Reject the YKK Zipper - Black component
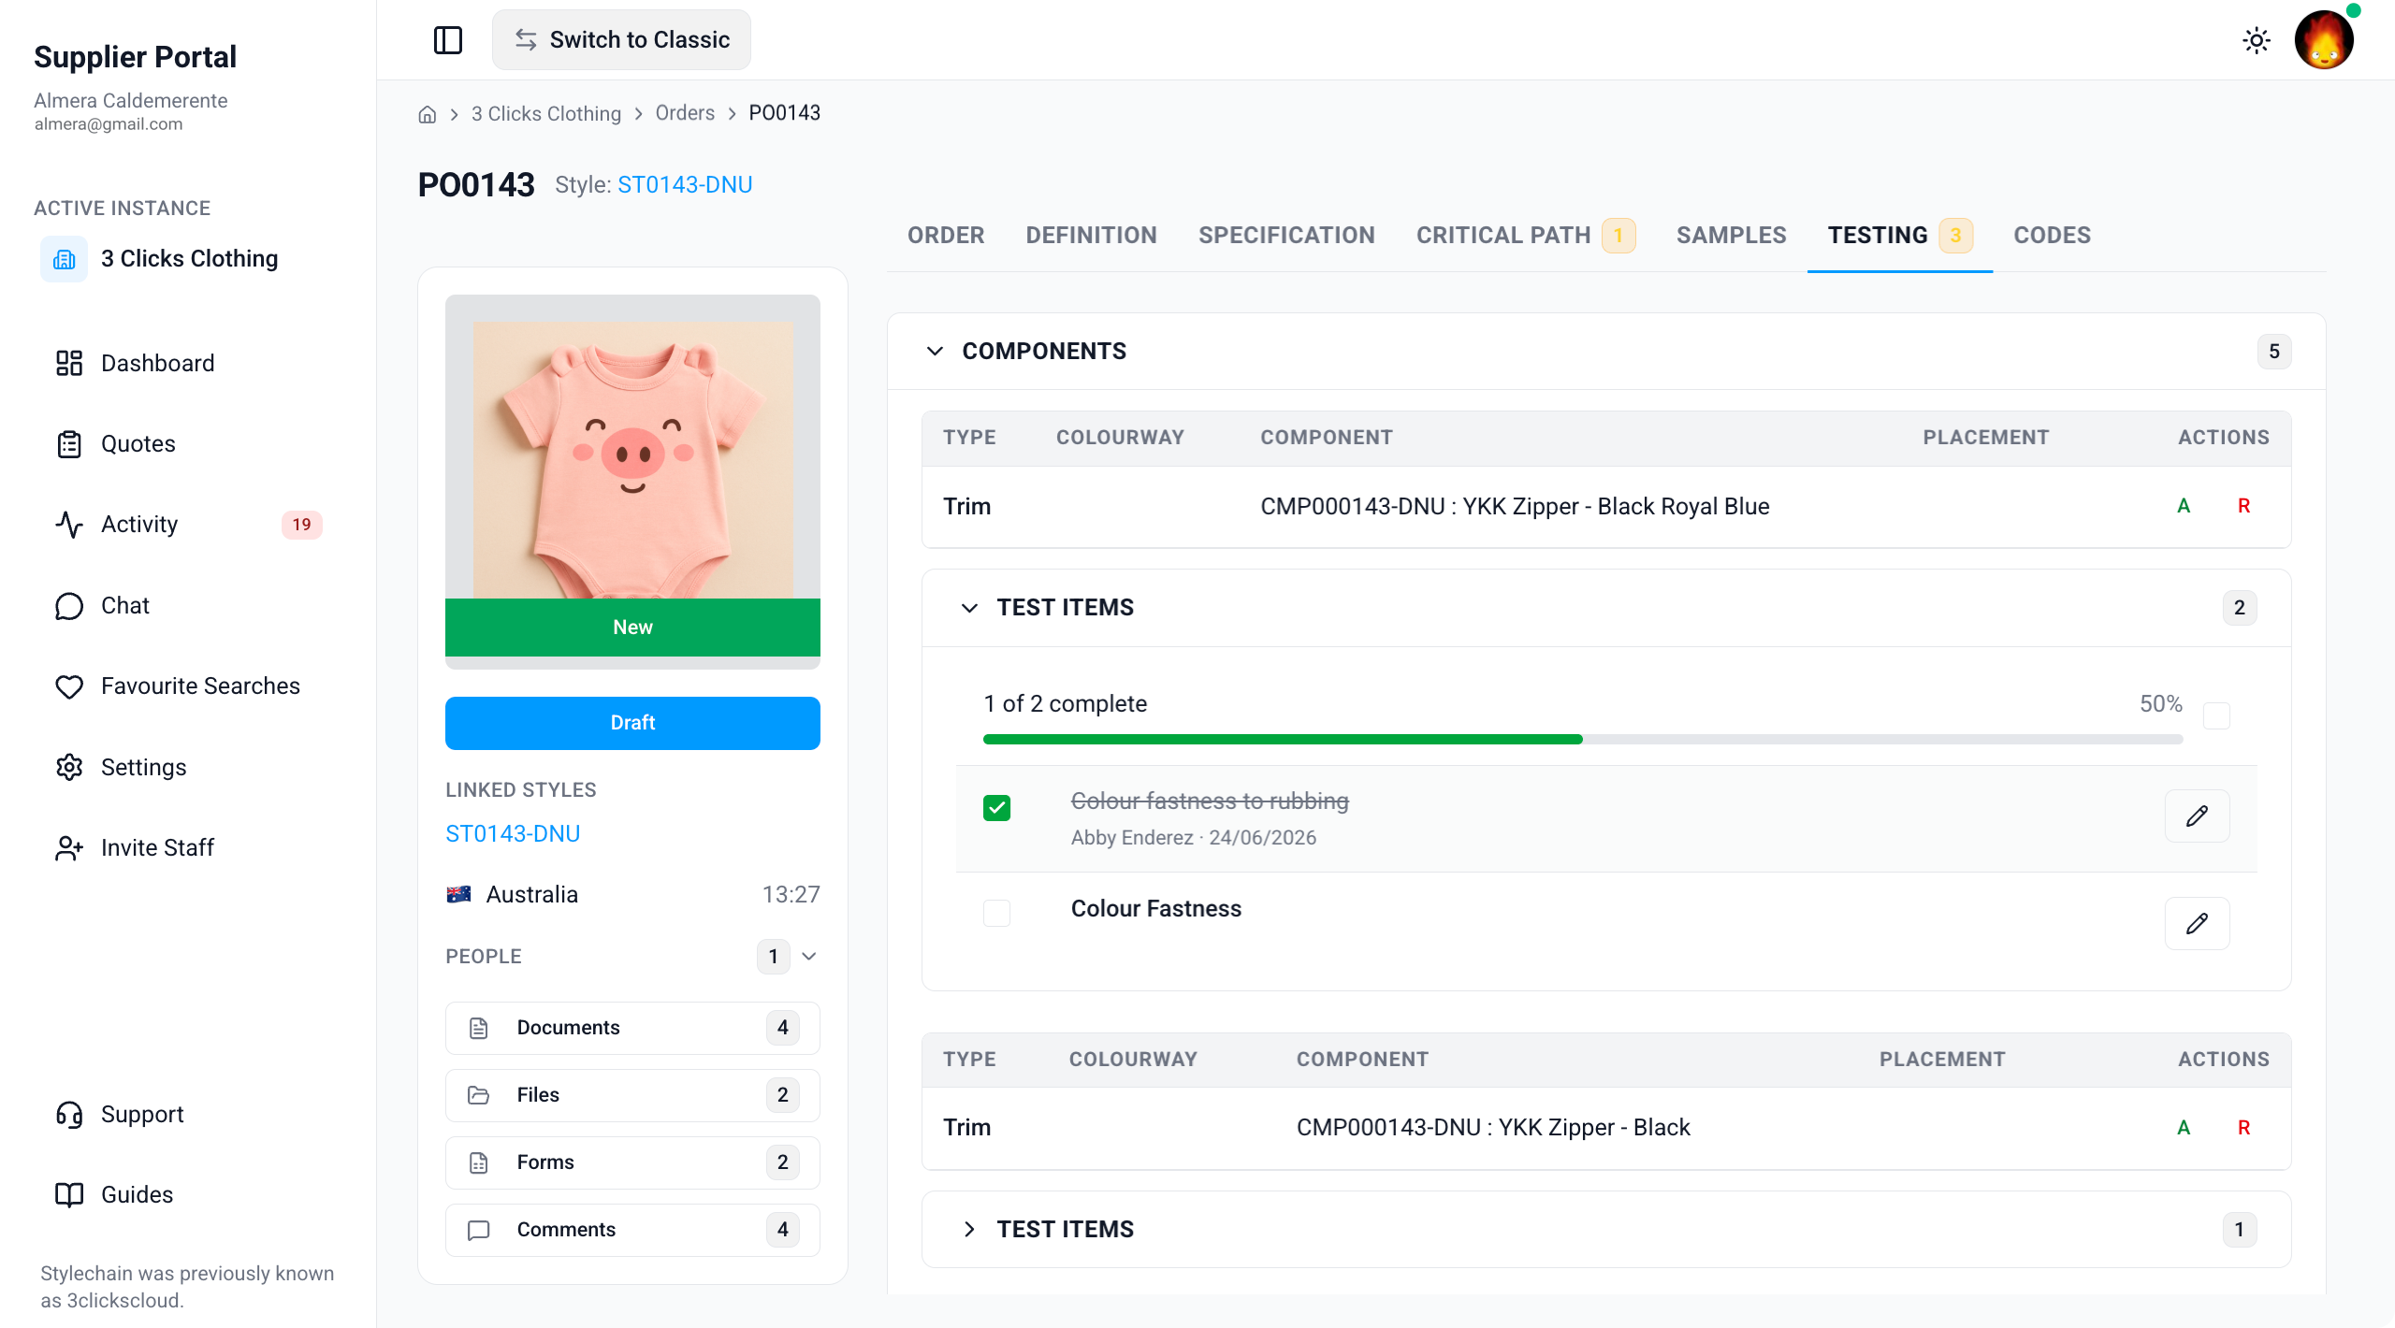Screen dimensions: 2395x1328 tap(2243, 1128)
